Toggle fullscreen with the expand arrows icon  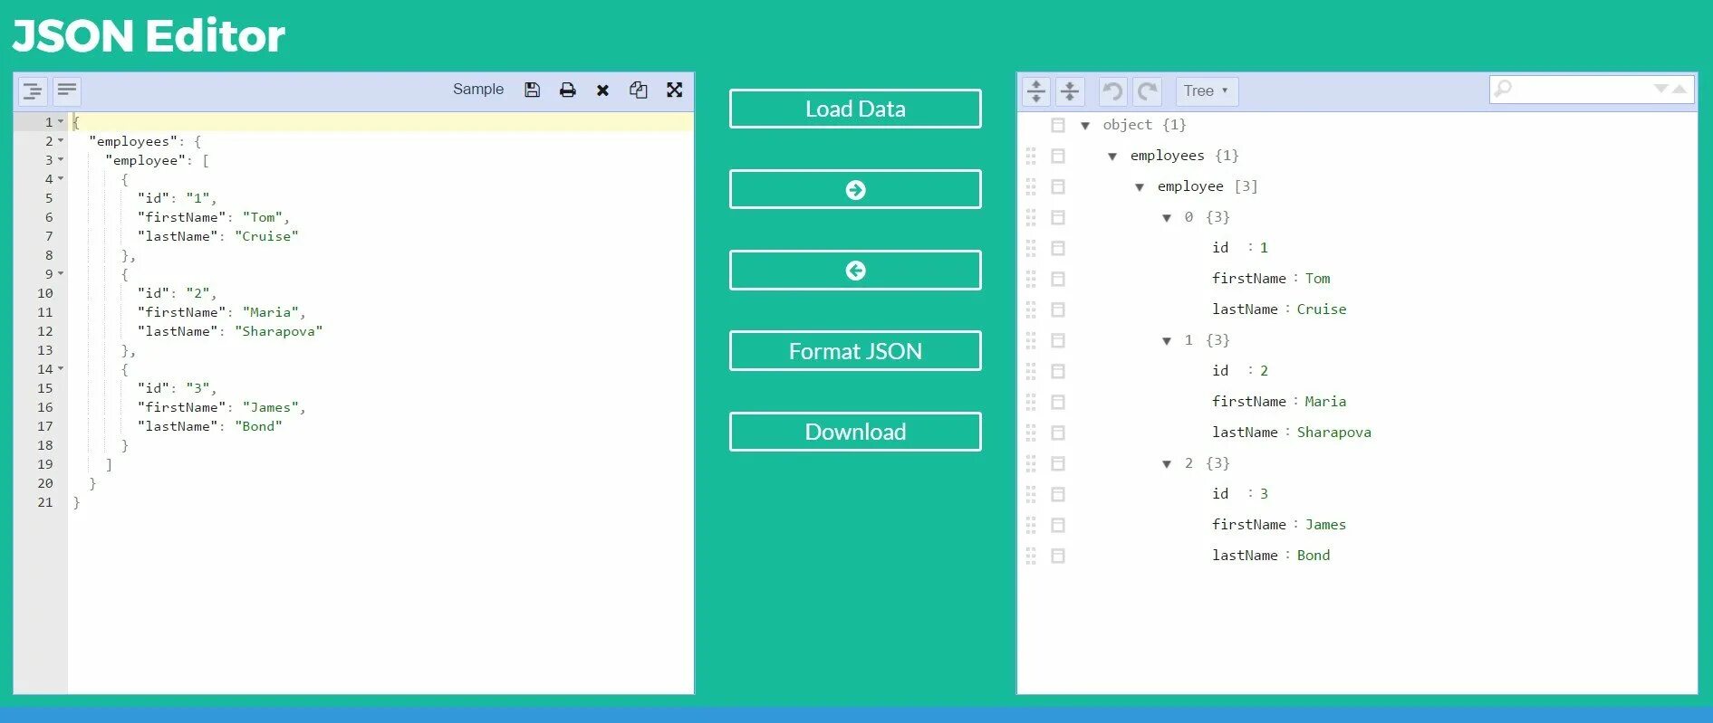point(674,90)
